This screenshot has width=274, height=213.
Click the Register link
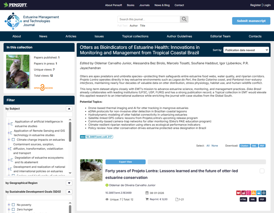256,5
